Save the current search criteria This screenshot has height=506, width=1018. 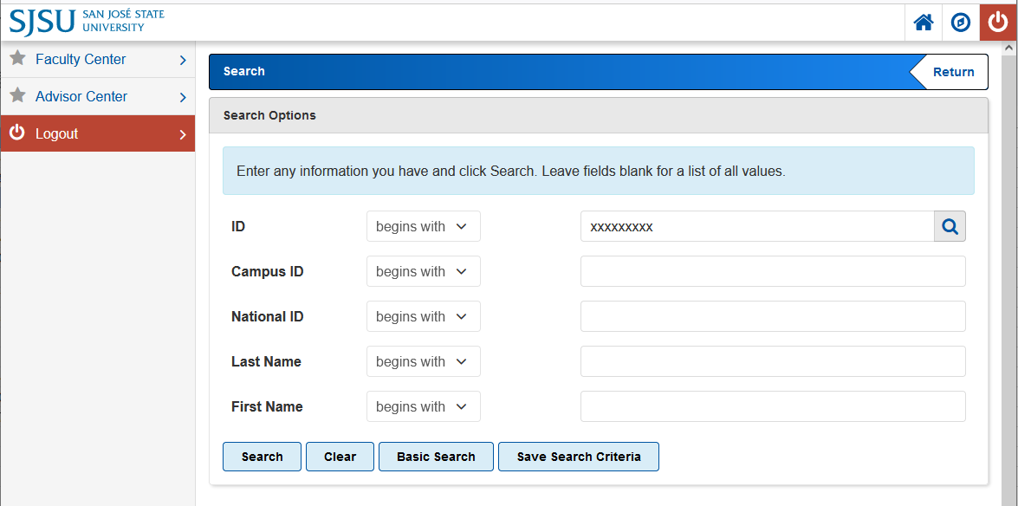click(578, 457)
